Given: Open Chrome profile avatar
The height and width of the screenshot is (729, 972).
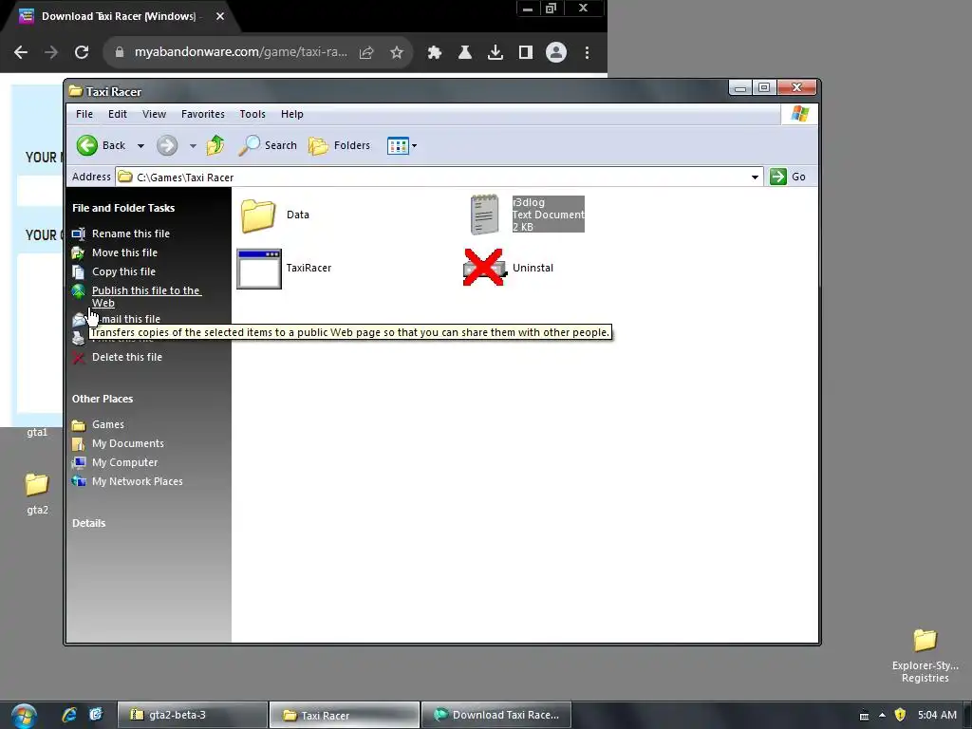Looking at the screenshot, I should pyautogui.click(x=556, y=53).
